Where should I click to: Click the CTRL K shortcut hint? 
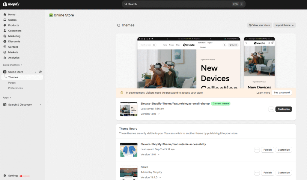click(x=238, y=4)
